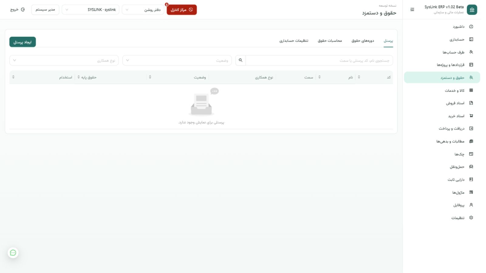
Task: Sort table by حقوق پایه column arrows
Action: coord(79,77)
